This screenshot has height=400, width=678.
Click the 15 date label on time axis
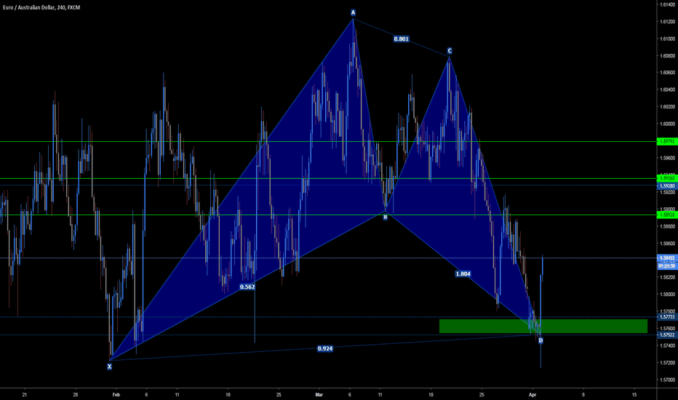click(634, 394)
